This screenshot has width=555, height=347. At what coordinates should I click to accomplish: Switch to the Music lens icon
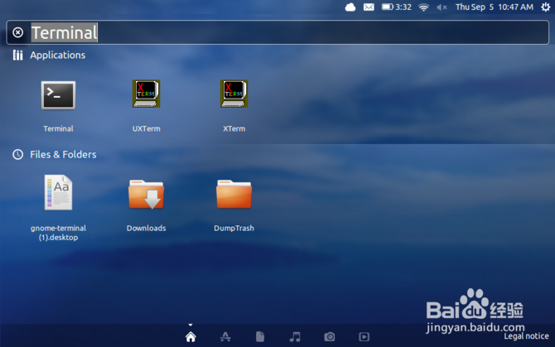point(295,337)
